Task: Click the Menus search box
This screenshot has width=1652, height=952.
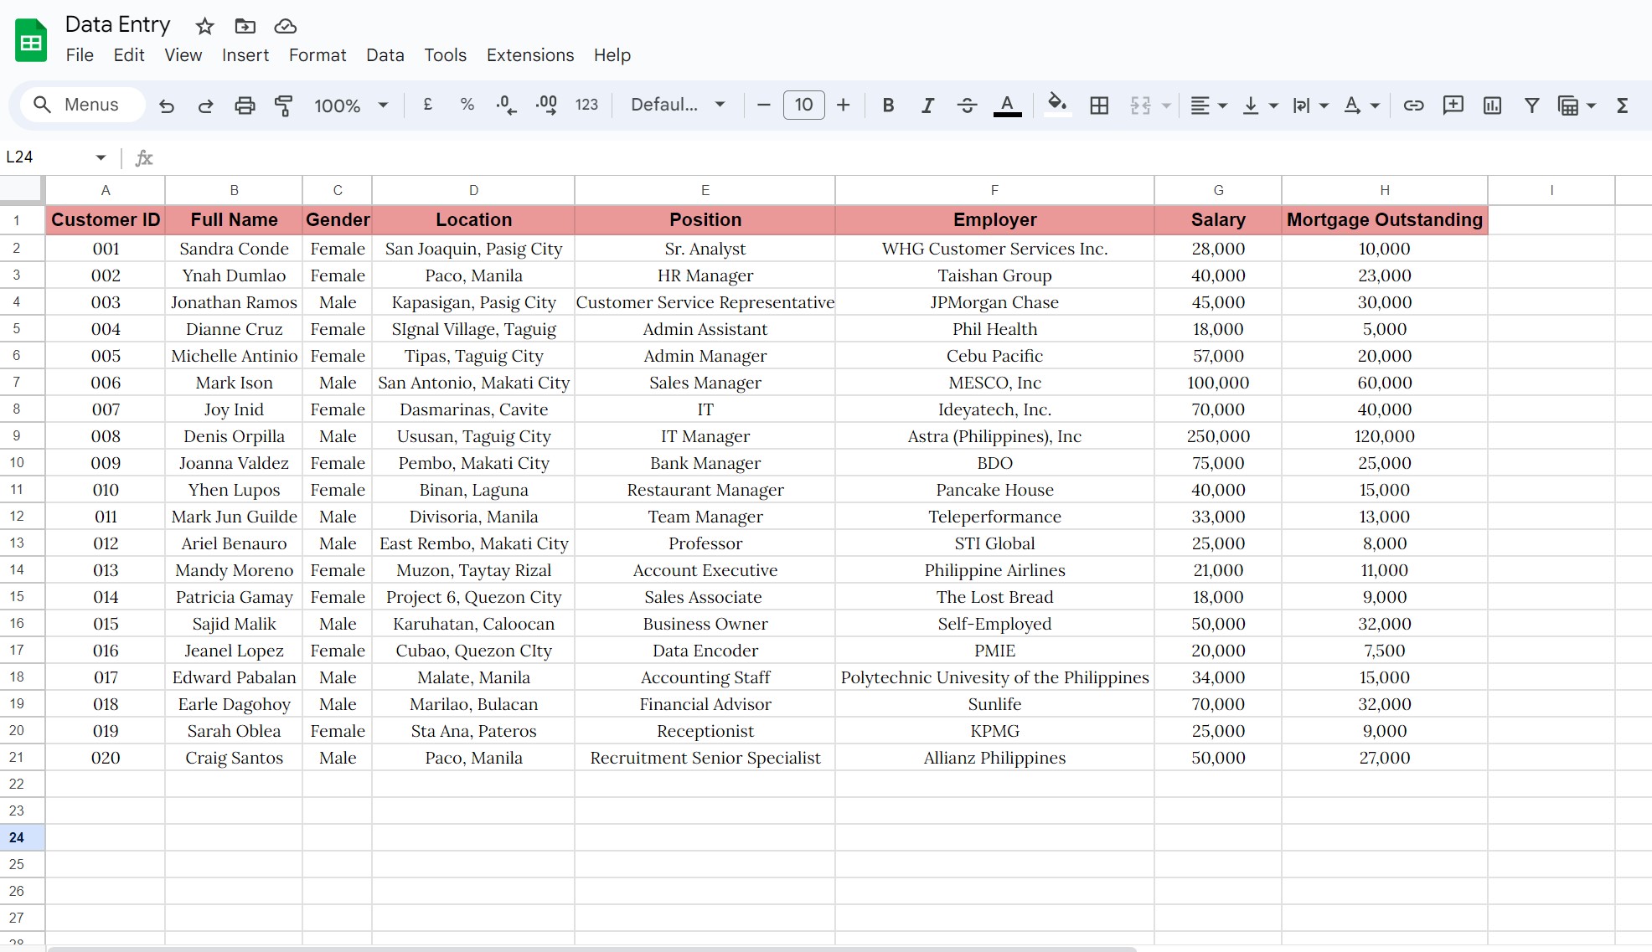Action: pyautogui.click(x=82, y=105)
